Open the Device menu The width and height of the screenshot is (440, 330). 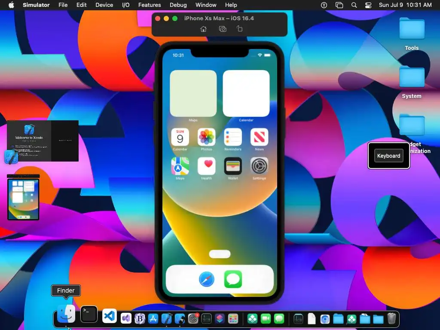(x=104, y=5)
